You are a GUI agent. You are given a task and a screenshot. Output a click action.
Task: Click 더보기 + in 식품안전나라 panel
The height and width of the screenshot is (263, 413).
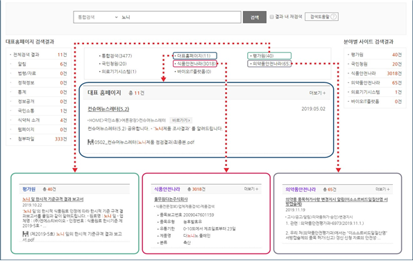click(x=251, y=189)
